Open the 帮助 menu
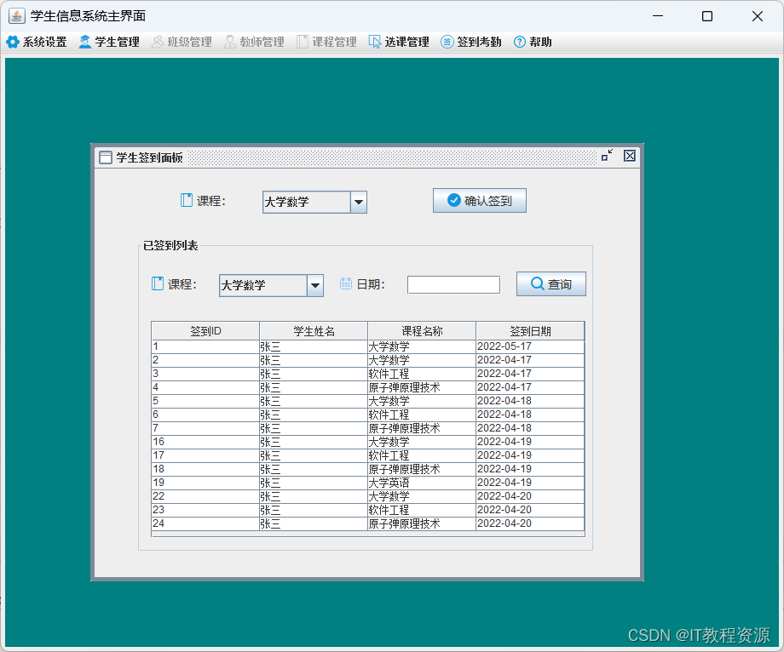Viewport: 784px width, 652px height. point(533,42)
